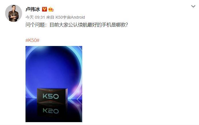199x125 pixels.
Task: Click the small Redmi logo atop box
Action: click(x=50, y=90)
